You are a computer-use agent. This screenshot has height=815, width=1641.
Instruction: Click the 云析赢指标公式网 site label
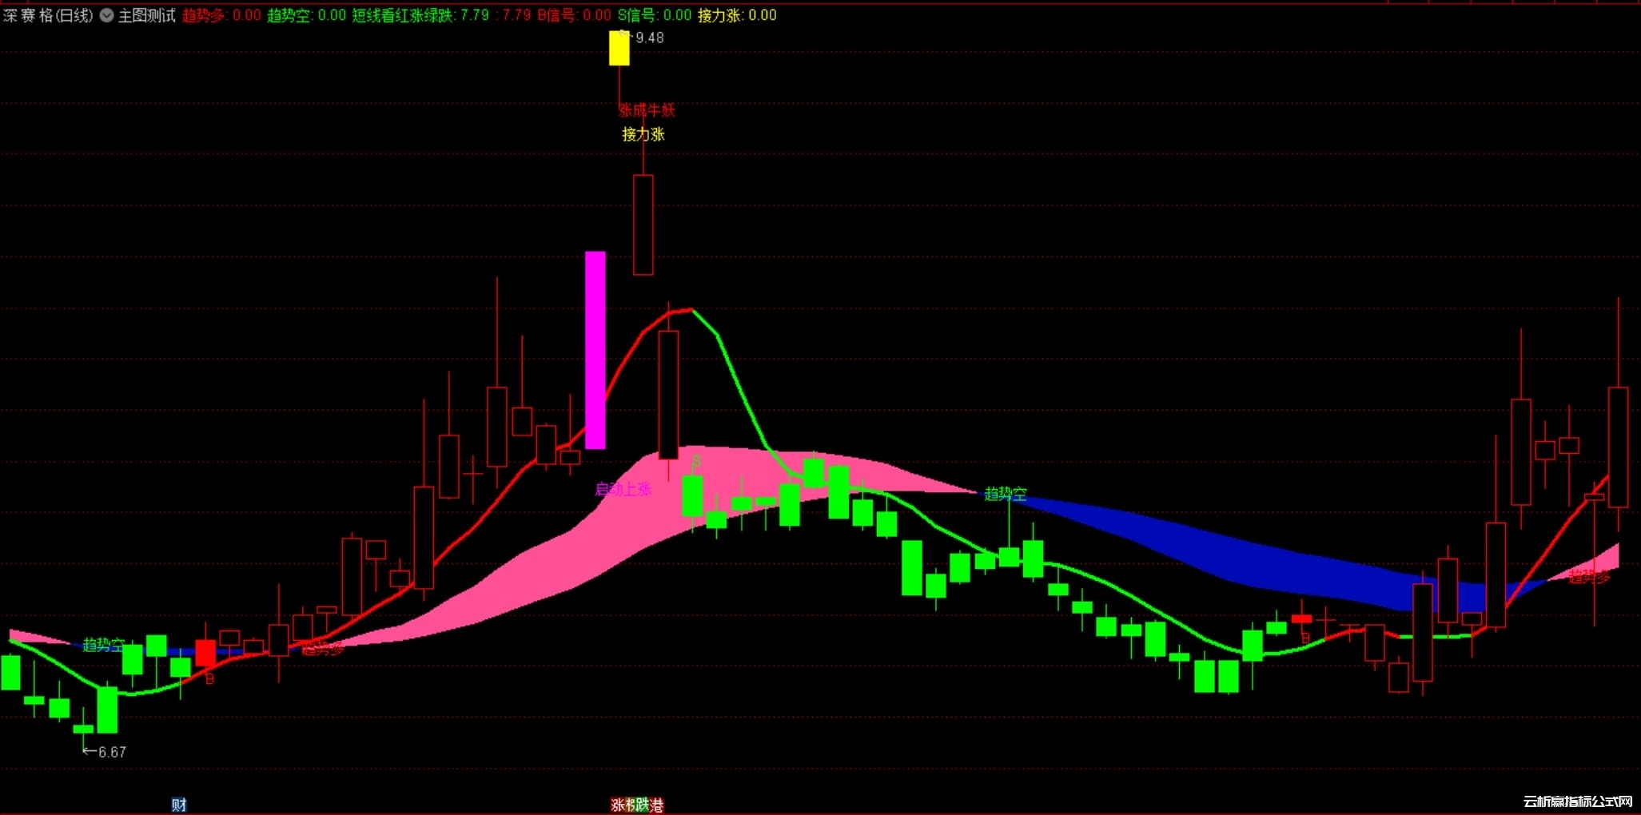click(1578, 801)
